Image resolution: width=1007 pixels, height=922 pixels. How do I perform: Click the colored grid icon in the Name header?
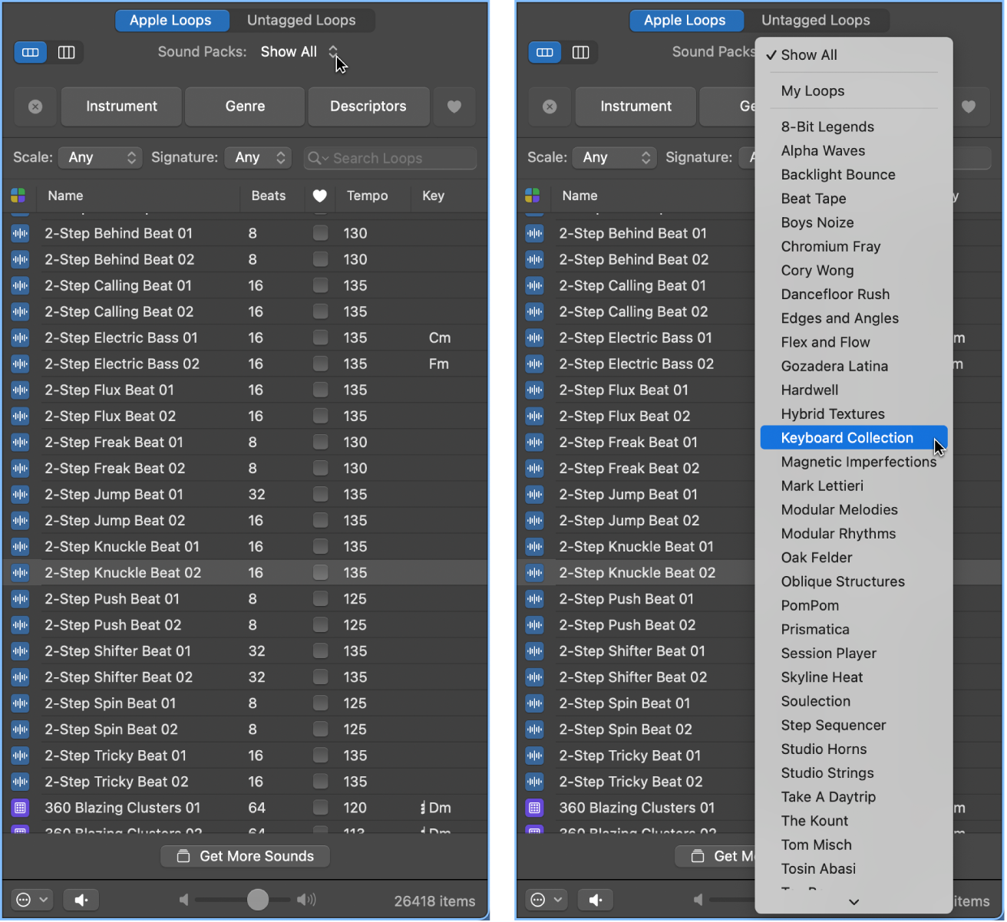coord(18,196)
